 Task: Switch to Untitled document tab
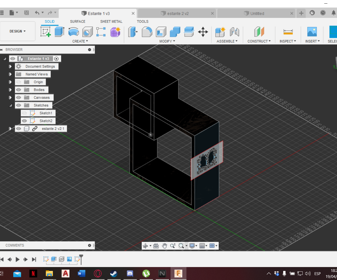(256, 13)
